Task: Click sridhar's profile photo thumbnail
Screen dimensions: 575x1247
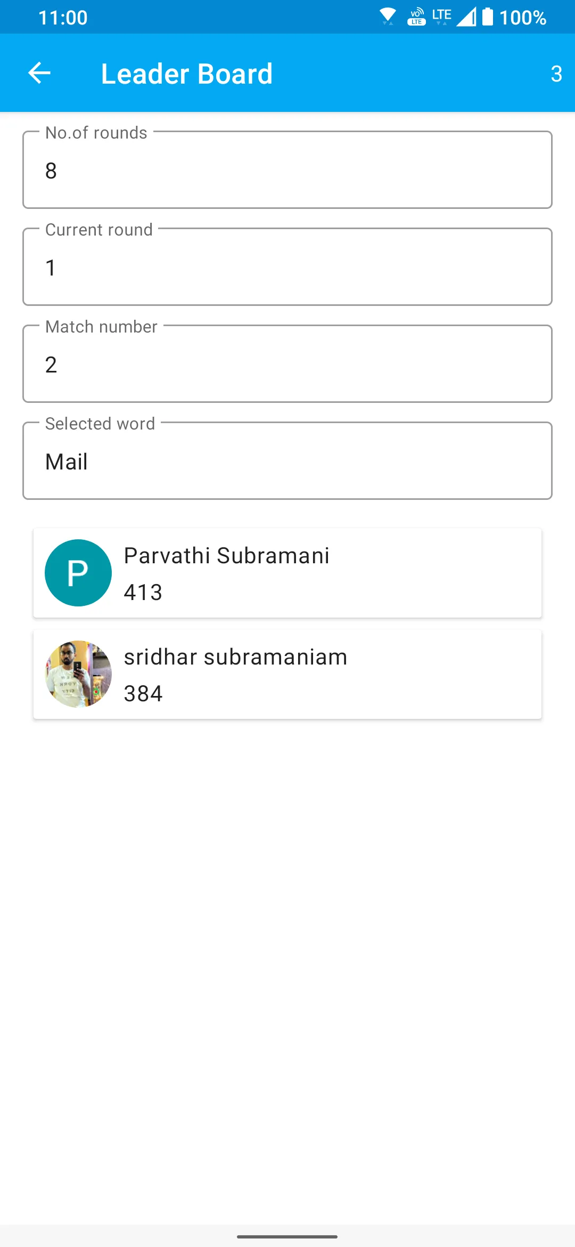Action: (78, 674)
